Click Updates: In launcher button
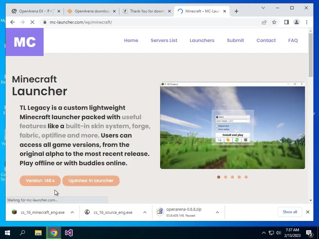Image resolution: width=319 pixels, height=239 pixels. (91, 181)
